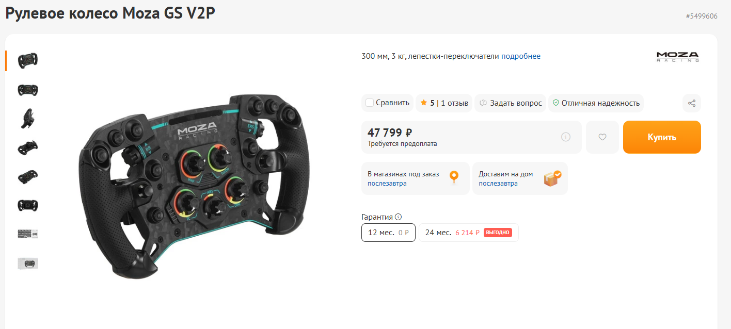Tick the Сравнить checkbox
The image size is (731, 329).
[x=370, y=103]
